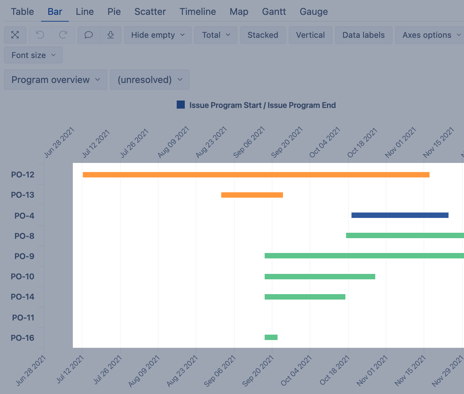Switch to the Gantt tab

click(x=274, y=12)
